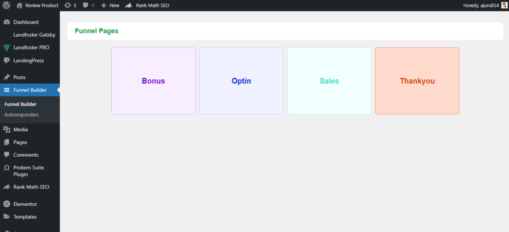Click the comments bubble icon in admin bar

[86, 5]
